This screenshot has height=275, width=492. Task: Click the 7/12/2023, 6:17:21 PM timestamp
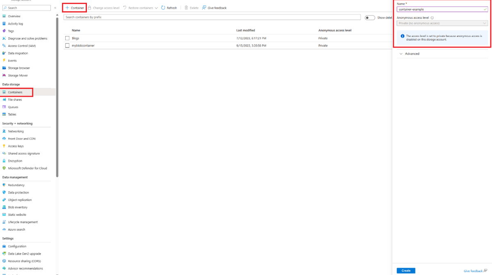[251, 38]
